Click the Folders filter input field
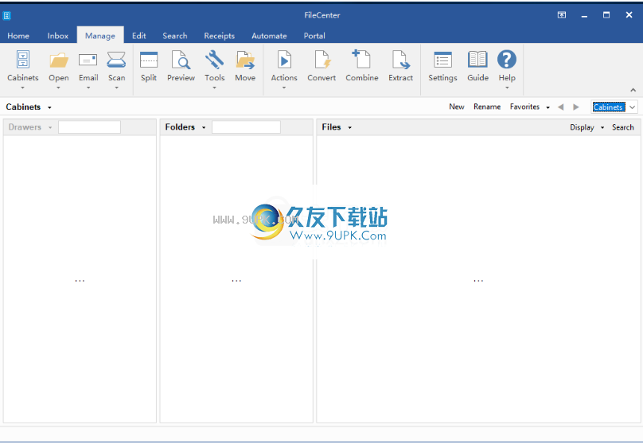 point(246,127)
